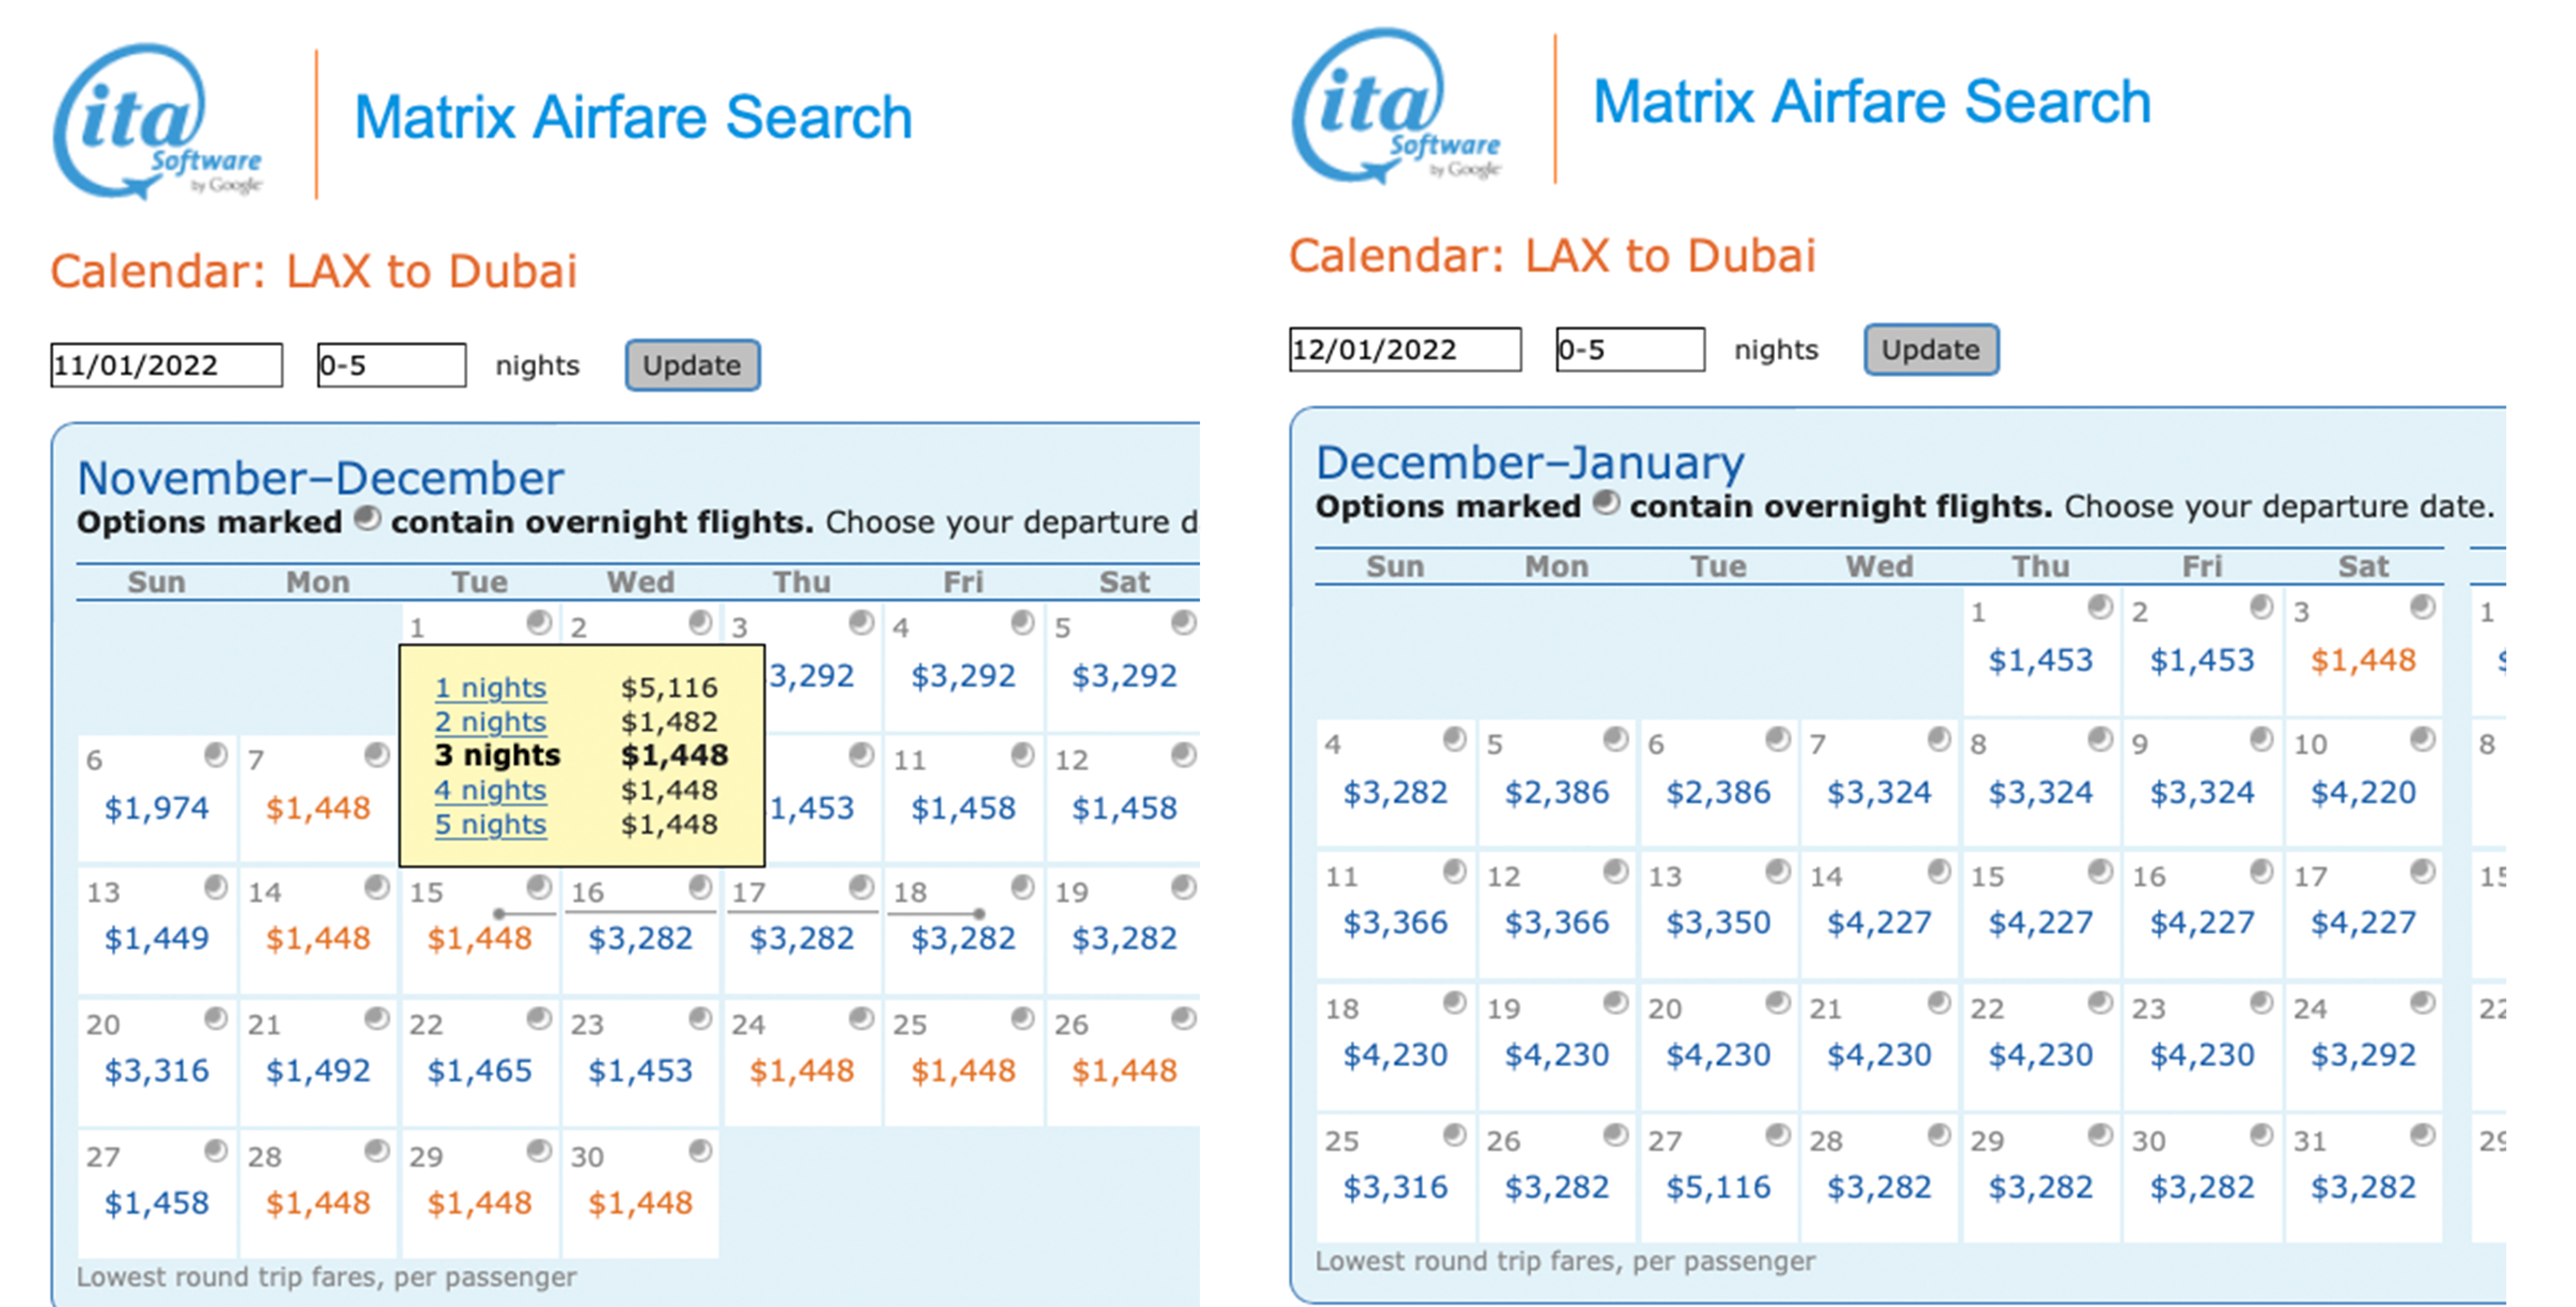Select December 27 fare of $5,116

pyautogui.click(x=1718, y=1187)
